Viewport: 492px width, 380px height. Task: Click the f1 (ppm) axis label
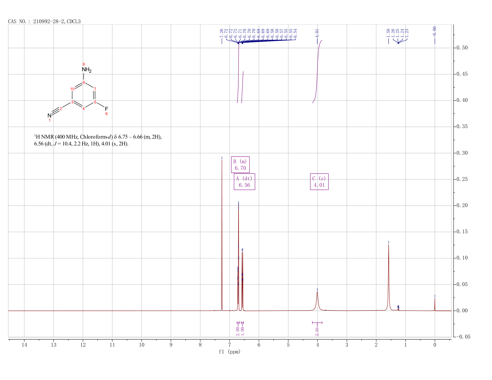click(x=230, y=352)
